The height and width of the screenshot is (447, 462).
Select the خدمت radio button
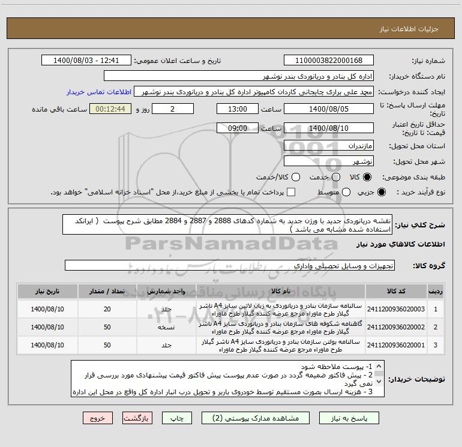[x=336, y=177]
